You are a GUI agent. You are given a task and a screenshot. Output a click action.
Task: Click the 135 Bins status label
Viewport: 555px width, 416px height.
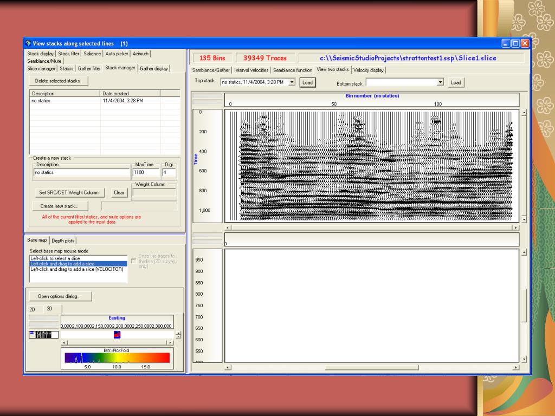click(212, 58)
